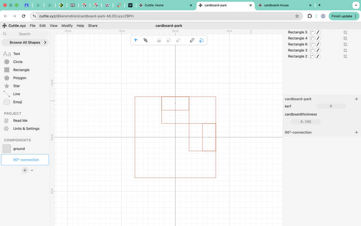This screenshot has width=361, height=226.
Task: Add parameter to 90°-connection with plus
Action: [356, 132]
